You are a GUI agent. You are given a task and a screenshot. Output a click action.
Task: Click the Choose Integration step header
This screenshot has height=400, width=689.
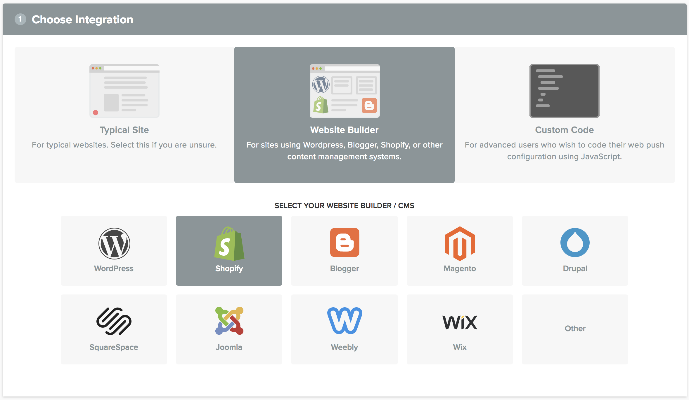pyautogui.click(x=83, y=19)
